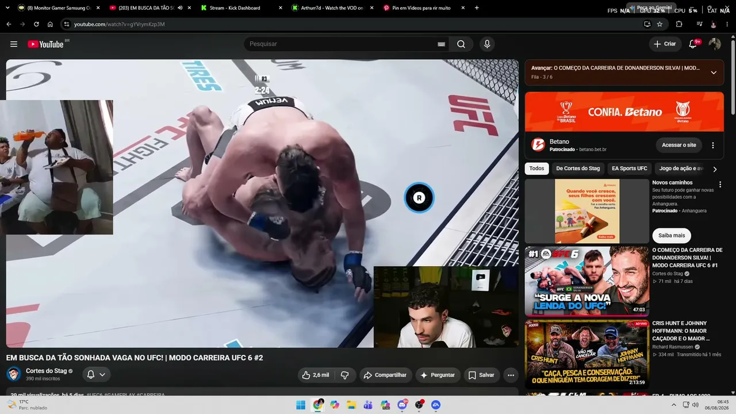Open the Criar menu
The image size is (736, 414).
(x=665, y=44)
